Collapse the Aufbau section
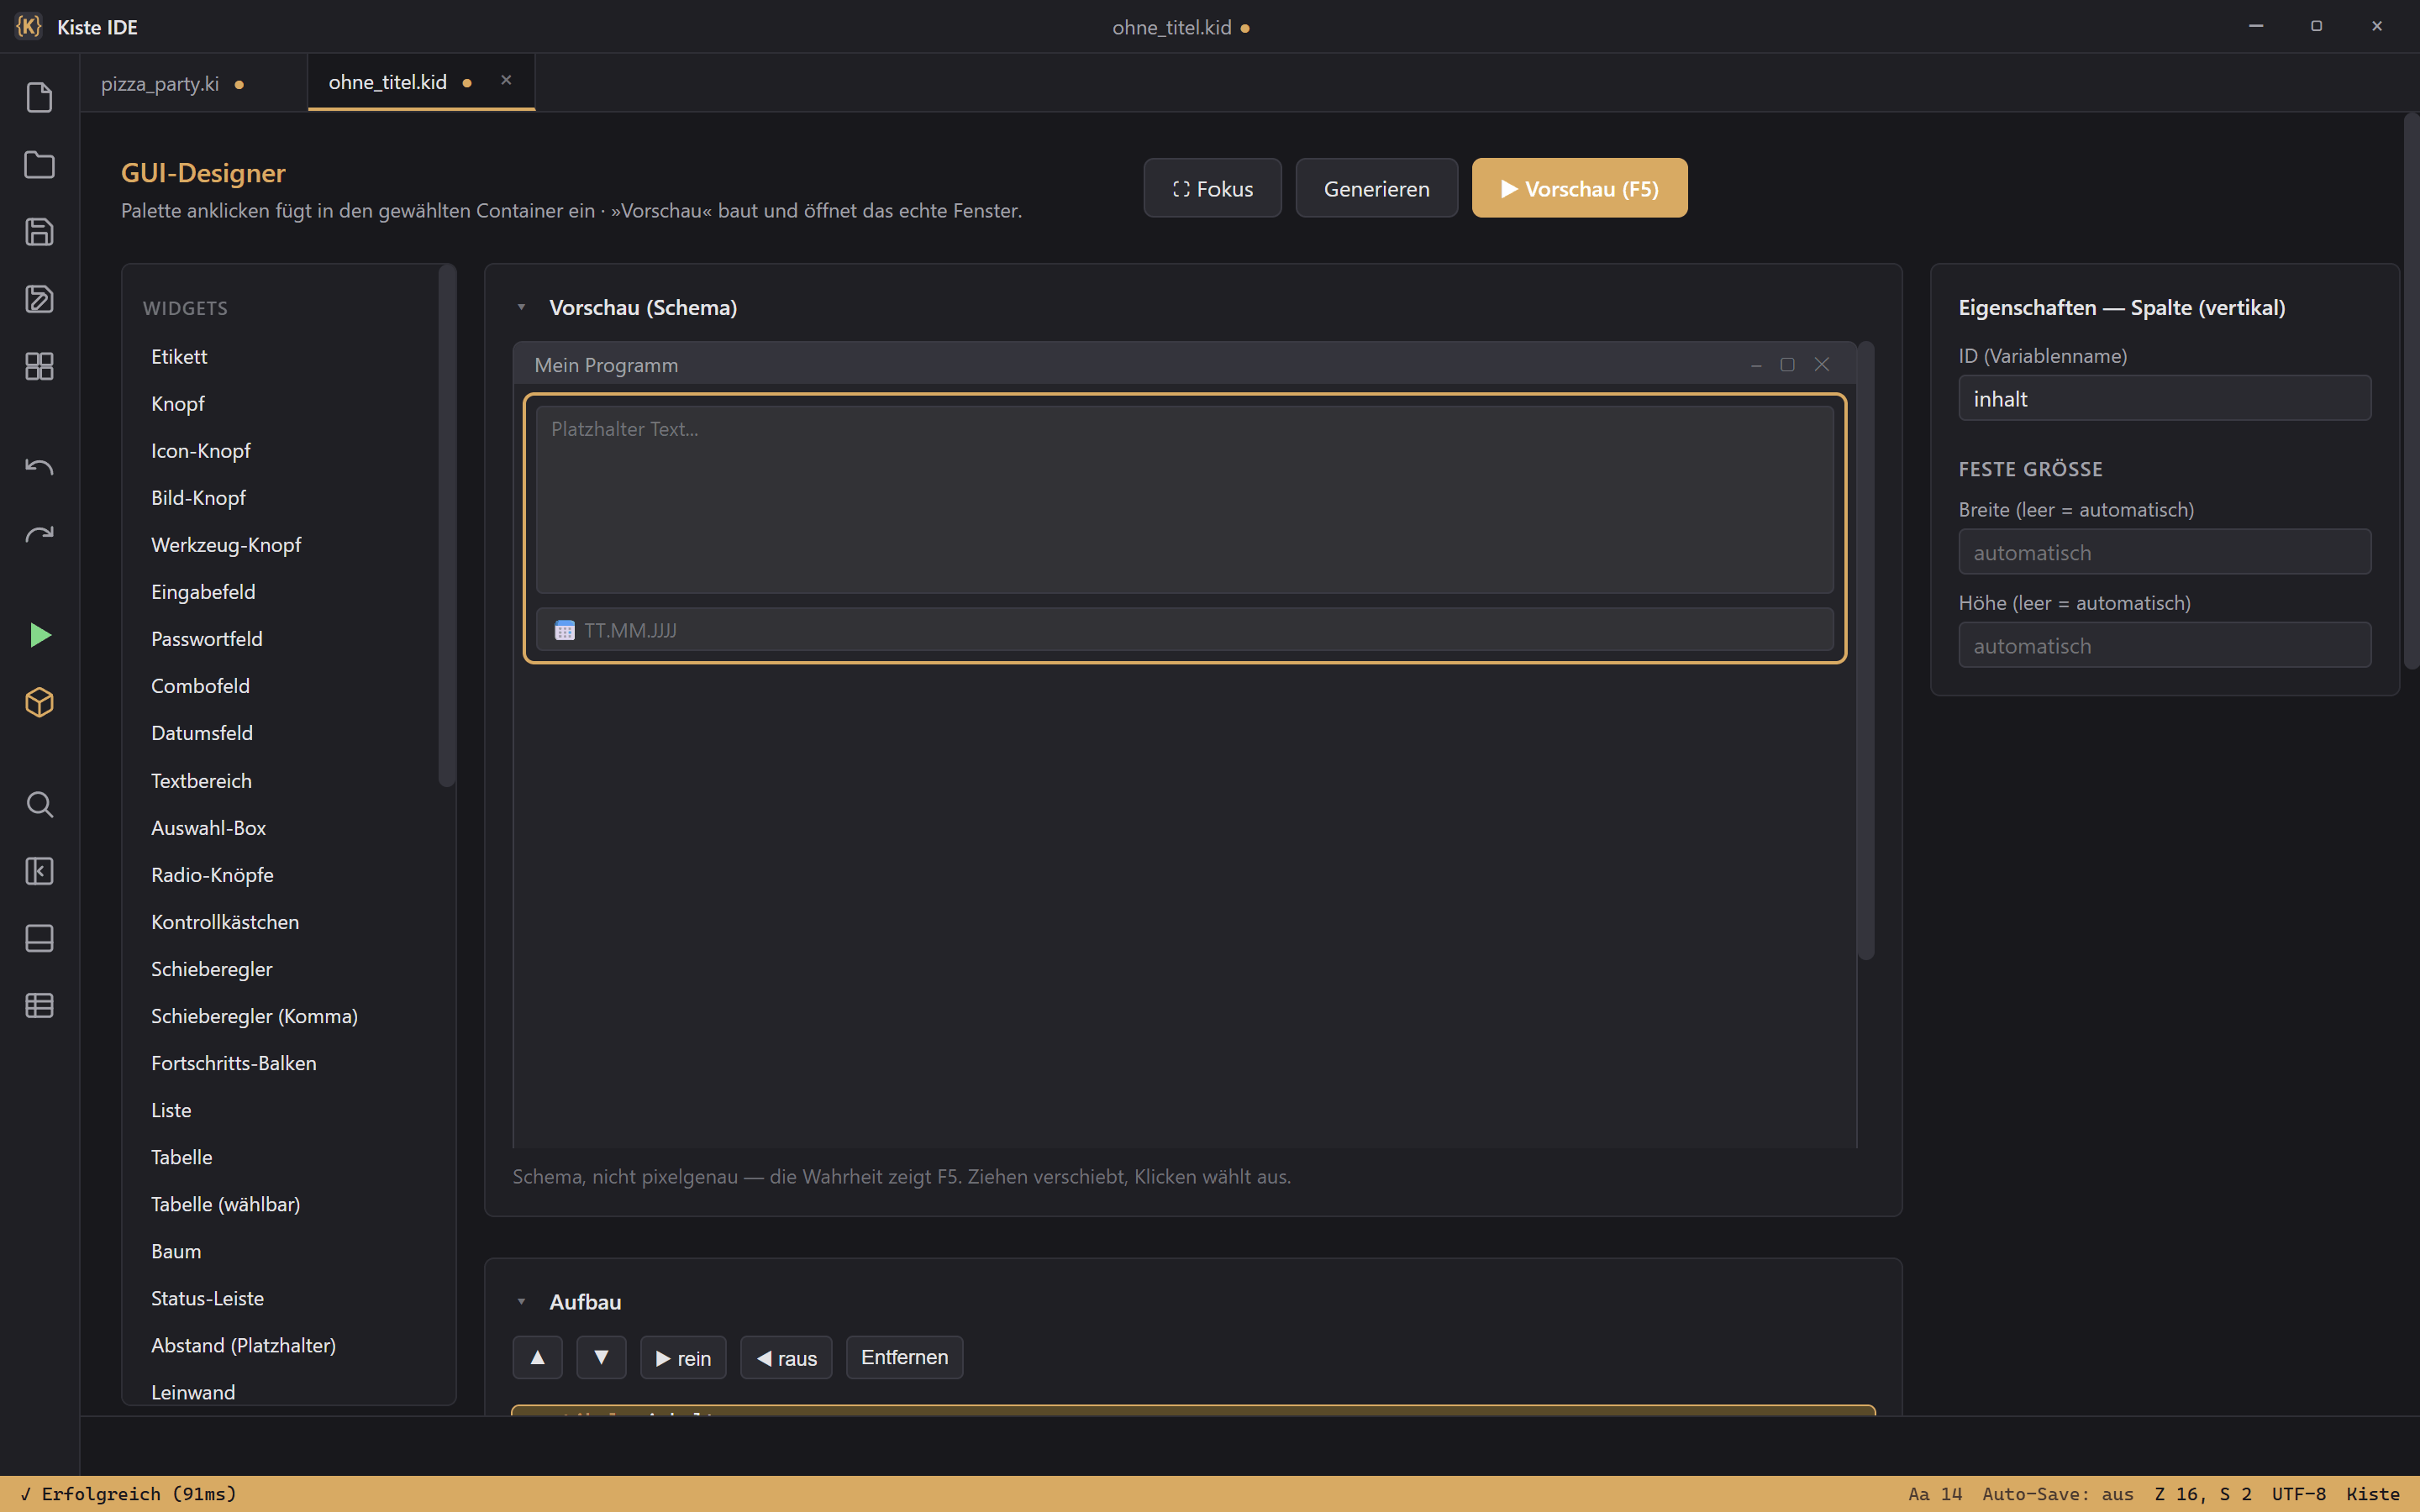The height and width of the screenshot is (1512, 2420). coord(521,1301)
